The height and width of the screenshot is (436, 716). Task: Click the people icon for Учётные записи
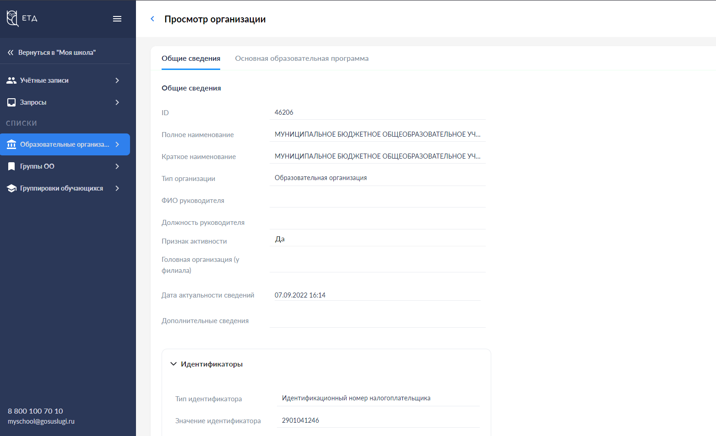11,80
